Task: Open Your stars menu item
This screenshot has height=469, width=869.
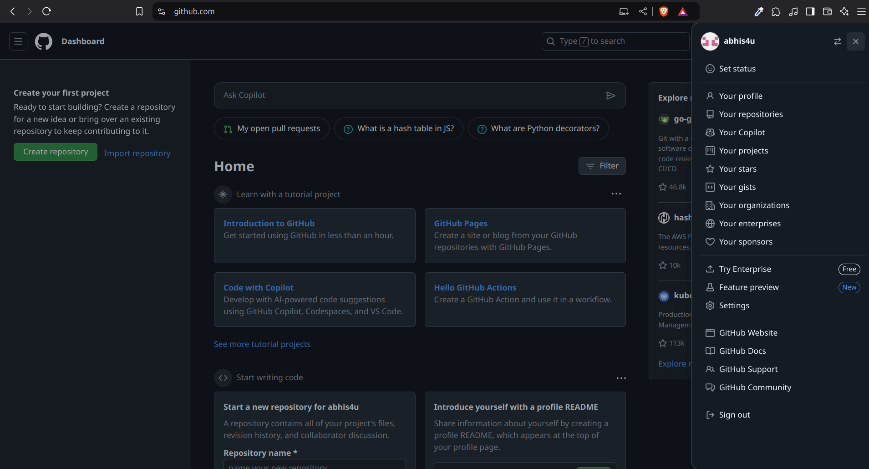Action: point(783,169)
